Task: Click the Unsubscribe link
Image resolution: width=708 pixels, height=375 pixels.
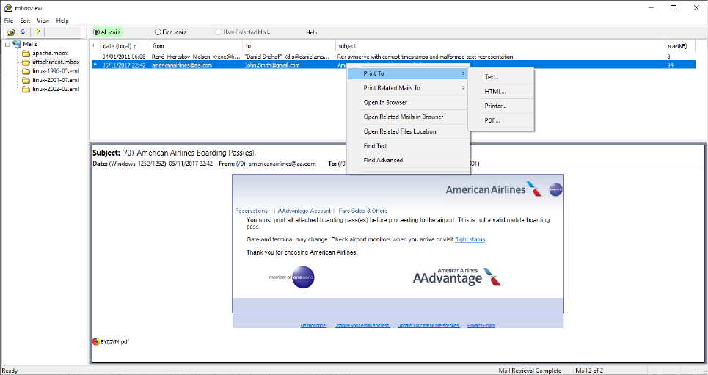Action: (313, 325)
